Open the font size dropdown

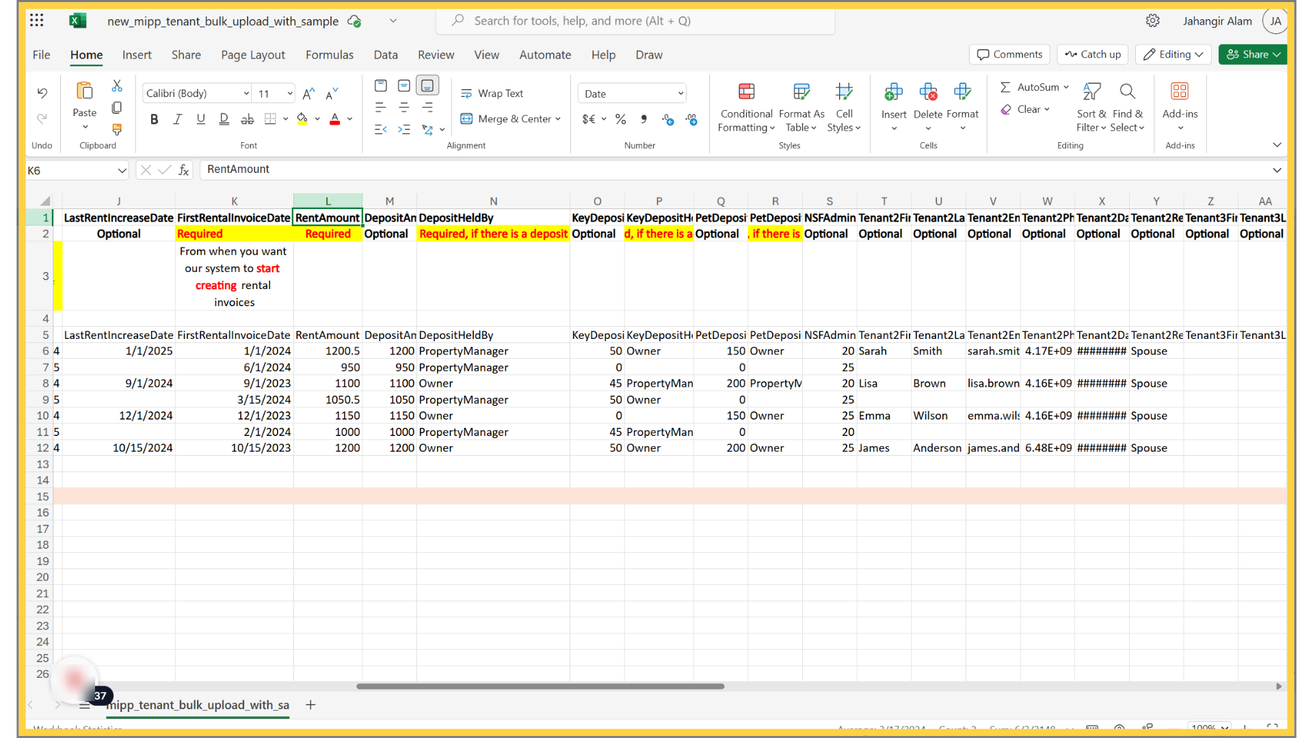pos(290,94)
